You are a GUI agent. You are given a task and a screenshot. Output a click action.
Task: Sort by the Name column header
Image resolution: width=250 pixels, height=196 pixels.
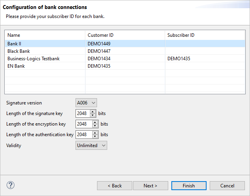click(45, 35)
